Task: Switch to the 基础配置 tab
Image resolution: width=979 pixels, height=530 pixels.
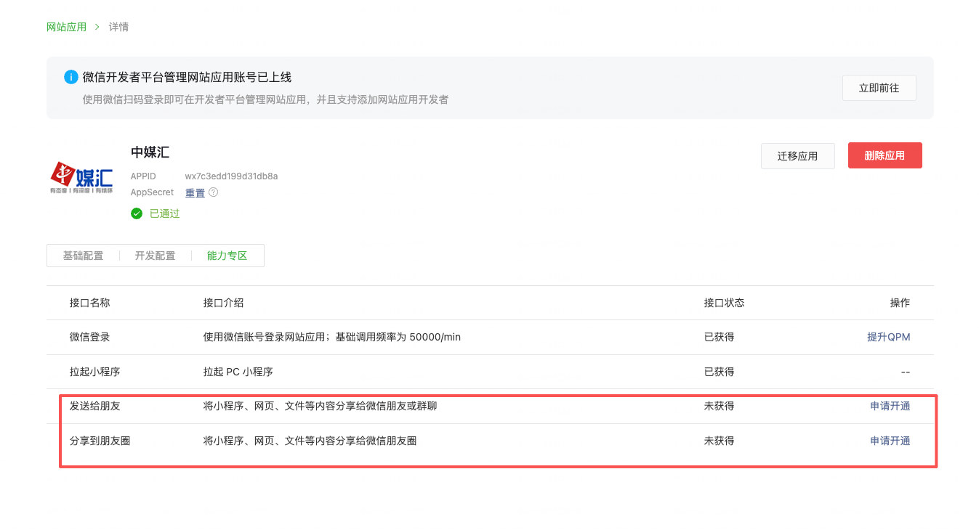Action: pos(83,256)
